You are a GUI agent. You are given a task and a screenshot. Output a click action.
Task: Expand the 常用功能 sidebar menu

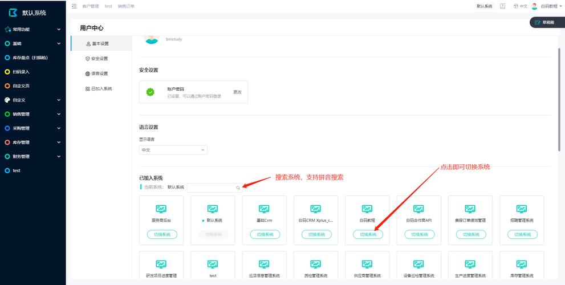[33, 30]
